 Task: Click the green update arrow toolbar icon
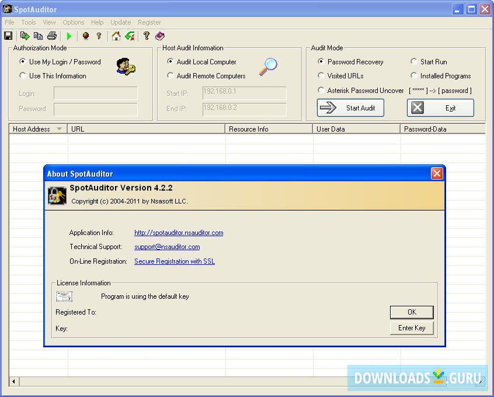click(130, 36)
